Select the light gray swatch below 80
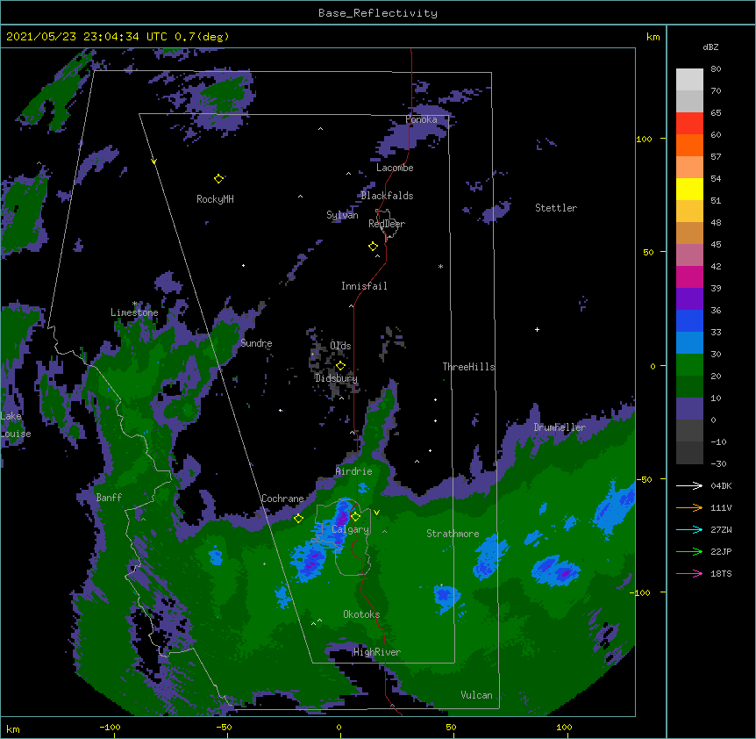The height and width of the screenshot is (739, 756). pyautogui.click(x=689, y=80)
